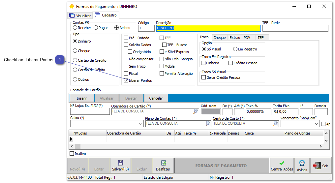Click the Inserir button
The width and height of the screenshot is (335, 183).
[x=82, y=98]
